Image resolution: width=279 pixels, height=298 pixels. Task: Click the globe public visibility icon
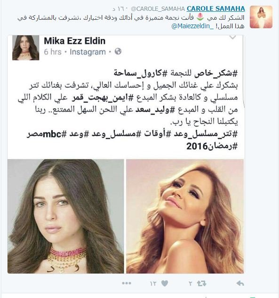[x=118, y=51]
